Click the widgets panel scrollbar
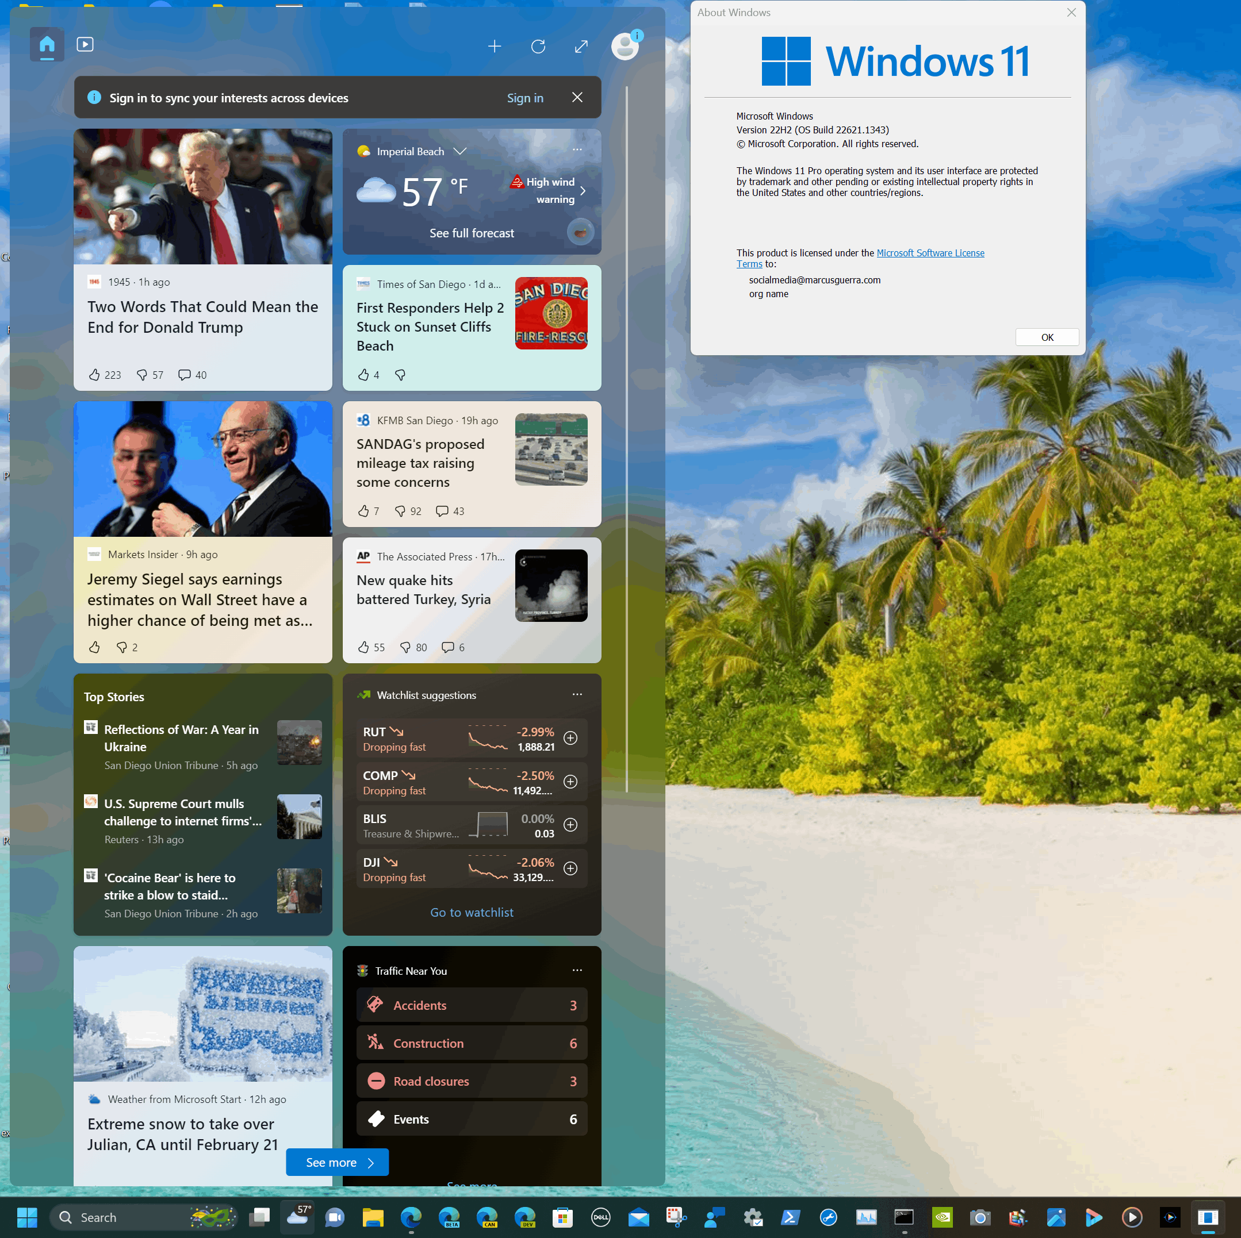Viewport: 1241px width, 1238px height. [x=626, y=437]
